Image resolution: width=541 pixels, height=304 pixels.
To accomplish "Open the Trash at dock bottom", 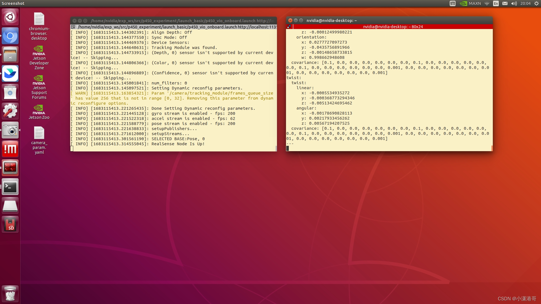I will click(x=10, y=294).
